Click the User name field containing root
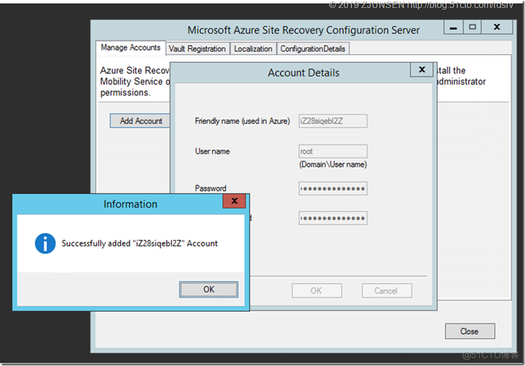This screenshot has height=366, width=525. pos(333,151)
